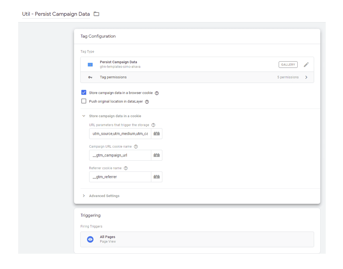Click variable picker icon for URL parameters field
This screenshot has width=343, height=269.
point(157,134)
